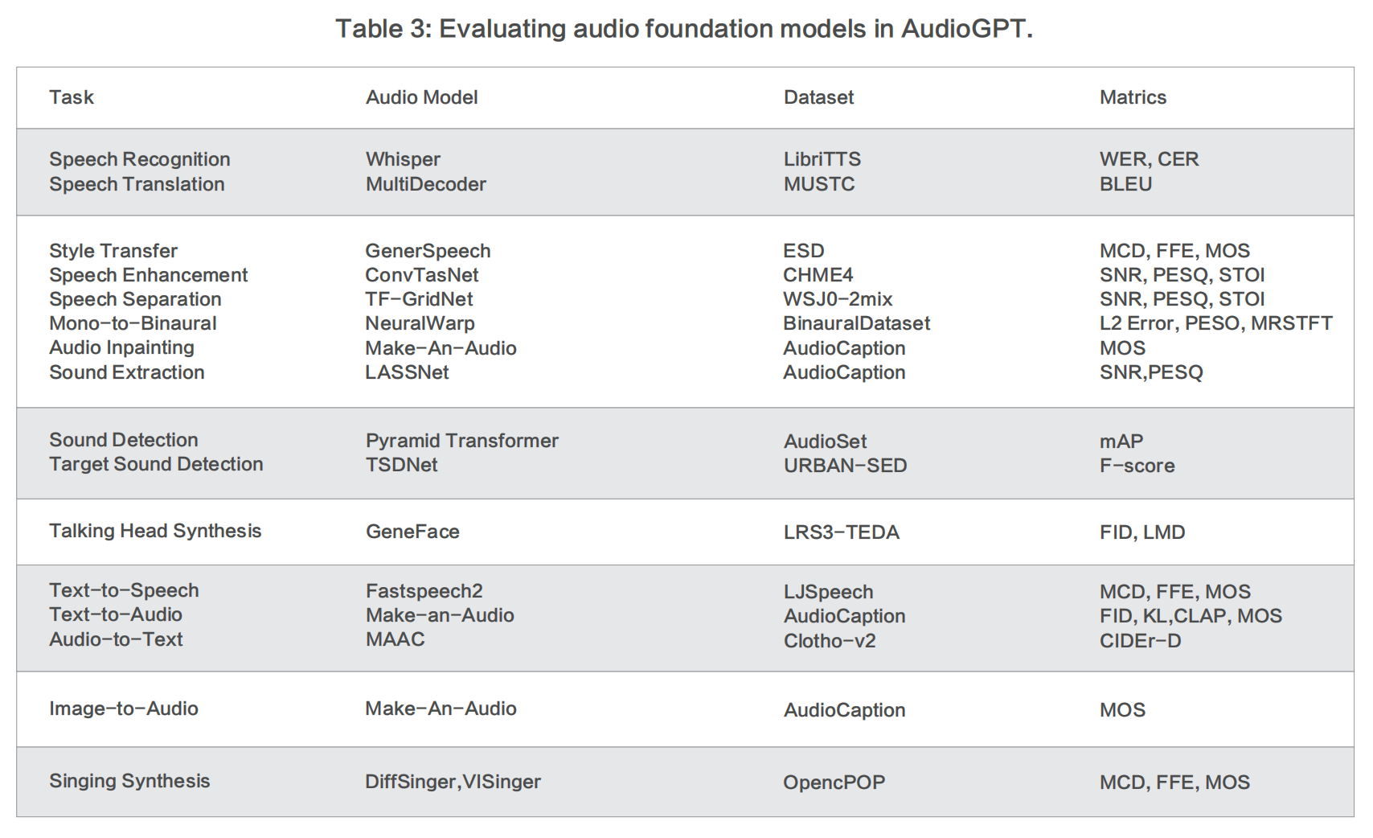The width and height of the screenshot is (1373, 838).
Task: Select the 'DiffSinger,VISinger' model cell
Action: point(453,782)
